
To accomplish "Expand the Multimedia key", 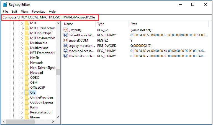I will tap(22, 43).
